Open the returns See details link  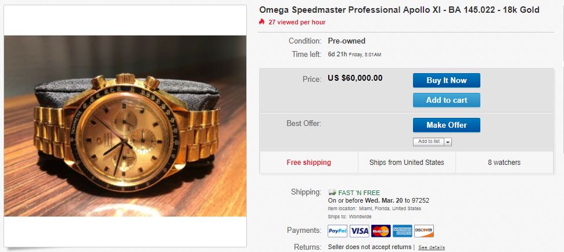[x=432, y=247]
